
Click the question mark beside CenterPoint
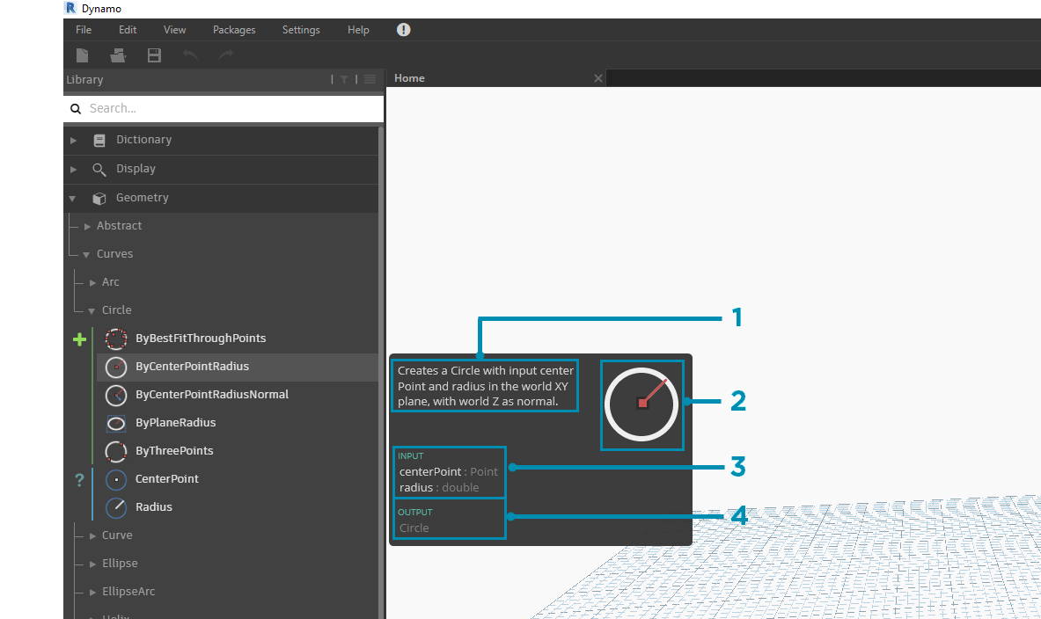coord(79,479)
